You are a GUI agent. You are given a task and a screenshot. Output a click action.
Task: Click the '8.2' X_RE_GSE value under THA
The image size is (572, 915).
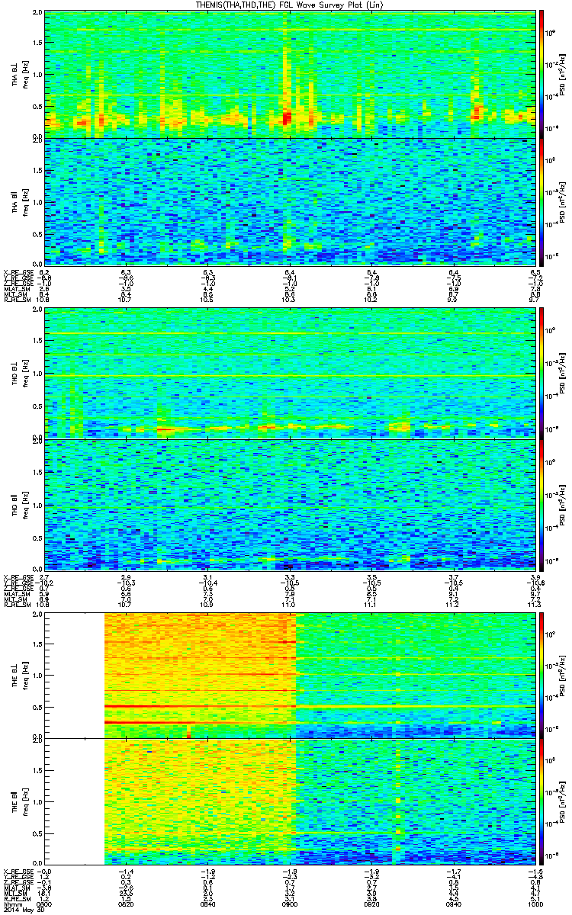point(44,272)
